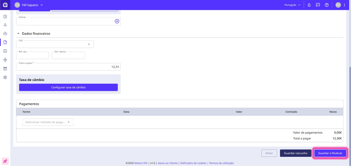The height and width of the screenshot is (166, 351).
Task: Click the Moloni logo icon
Action: [5, 5]
